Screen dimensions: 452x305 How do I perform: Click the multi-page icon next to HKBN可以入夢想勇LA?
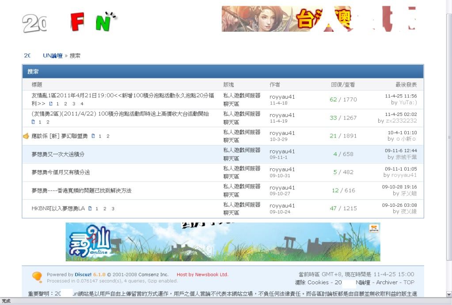point(90,208)
